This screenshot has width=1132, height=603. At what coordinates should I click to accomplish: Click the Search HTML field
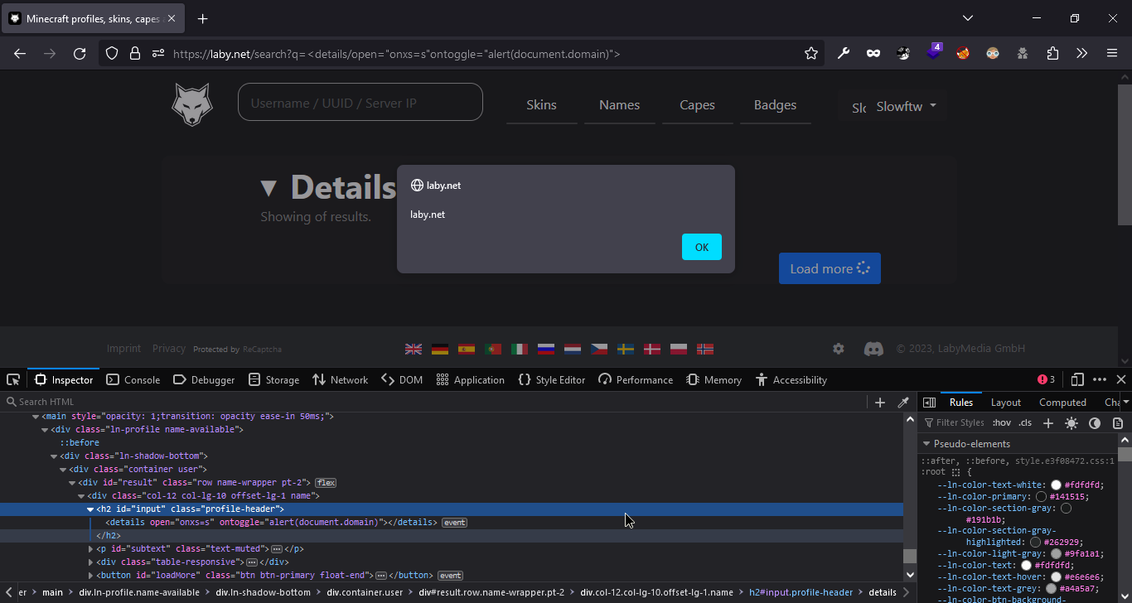pos(435,402)
